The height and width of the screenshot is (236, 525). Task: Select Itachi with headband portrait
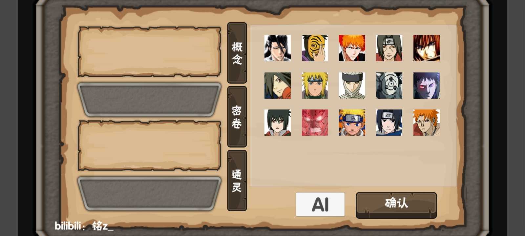389,48
